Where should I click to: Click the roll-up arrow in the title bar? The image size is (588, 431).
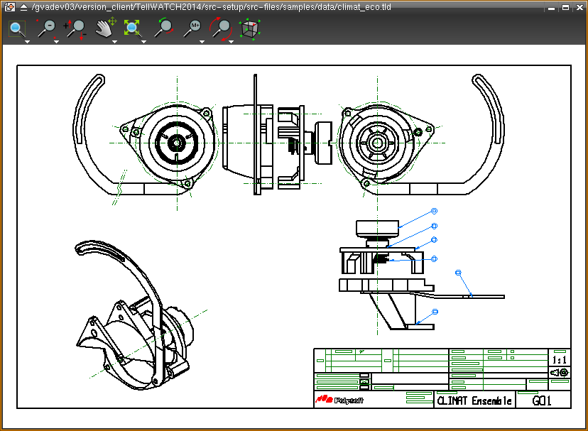point(23,7)
